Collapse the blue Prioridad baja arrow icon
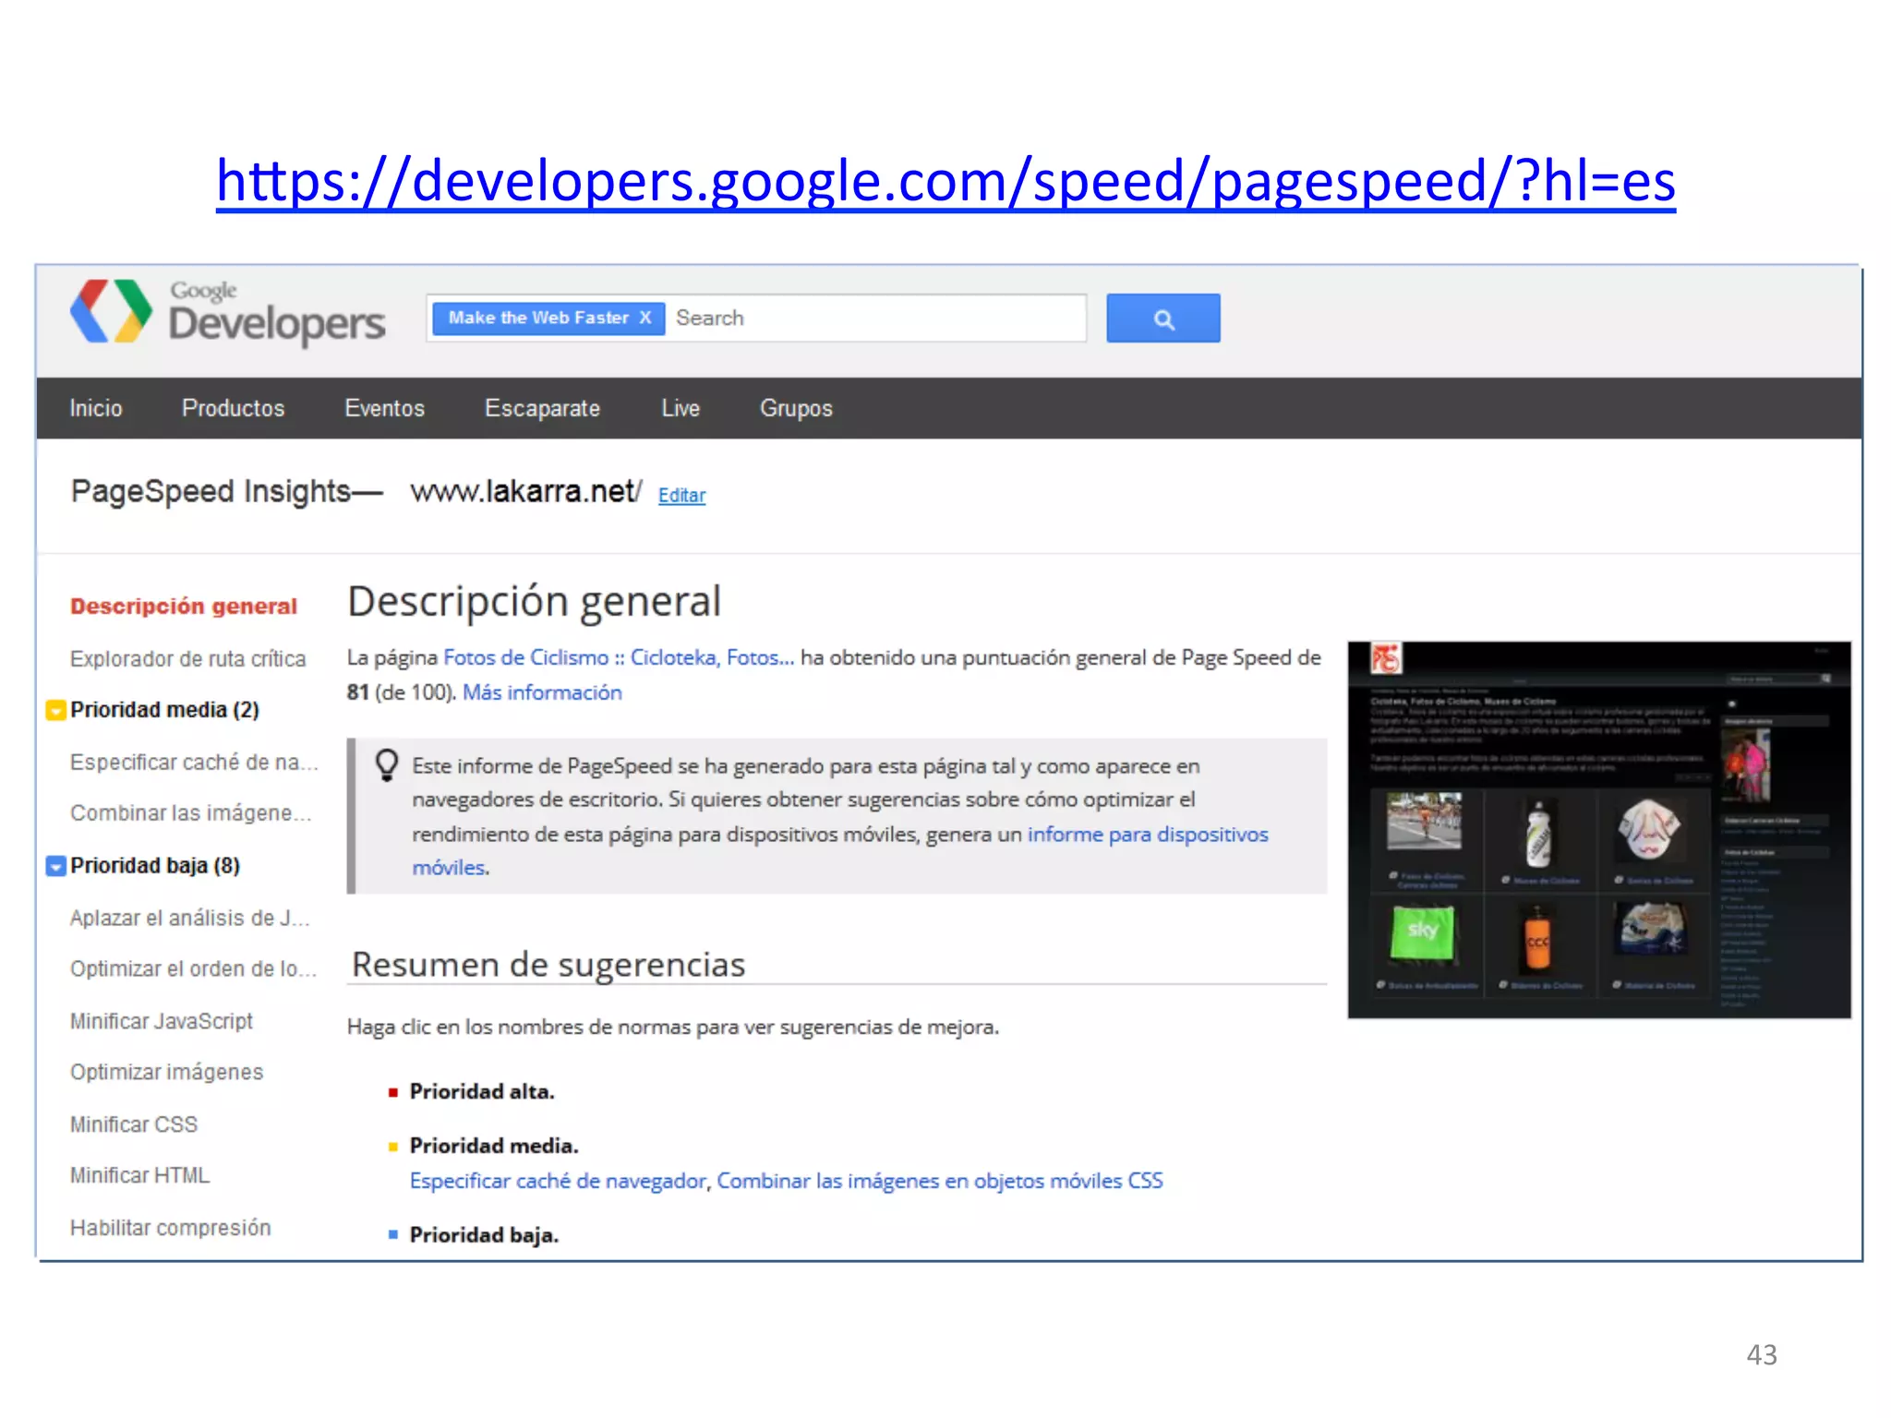Image resolution: width=1891 pixels, height=1418 pixels. coord(55,866)
